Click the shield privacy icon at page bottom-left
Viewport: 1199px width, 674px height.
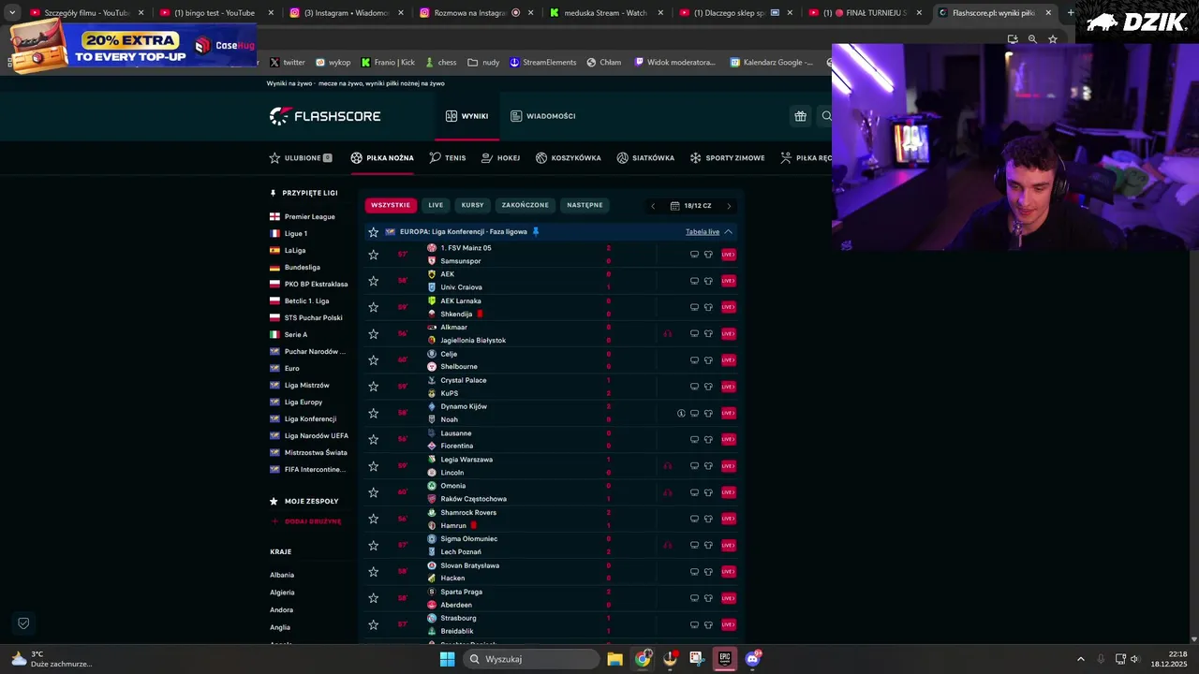coord(23,623)
